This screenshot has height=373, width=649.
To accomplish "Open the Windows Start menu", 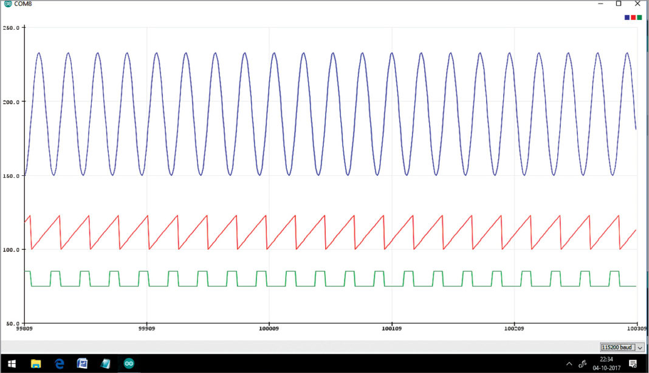I will [x=12, y=363].
